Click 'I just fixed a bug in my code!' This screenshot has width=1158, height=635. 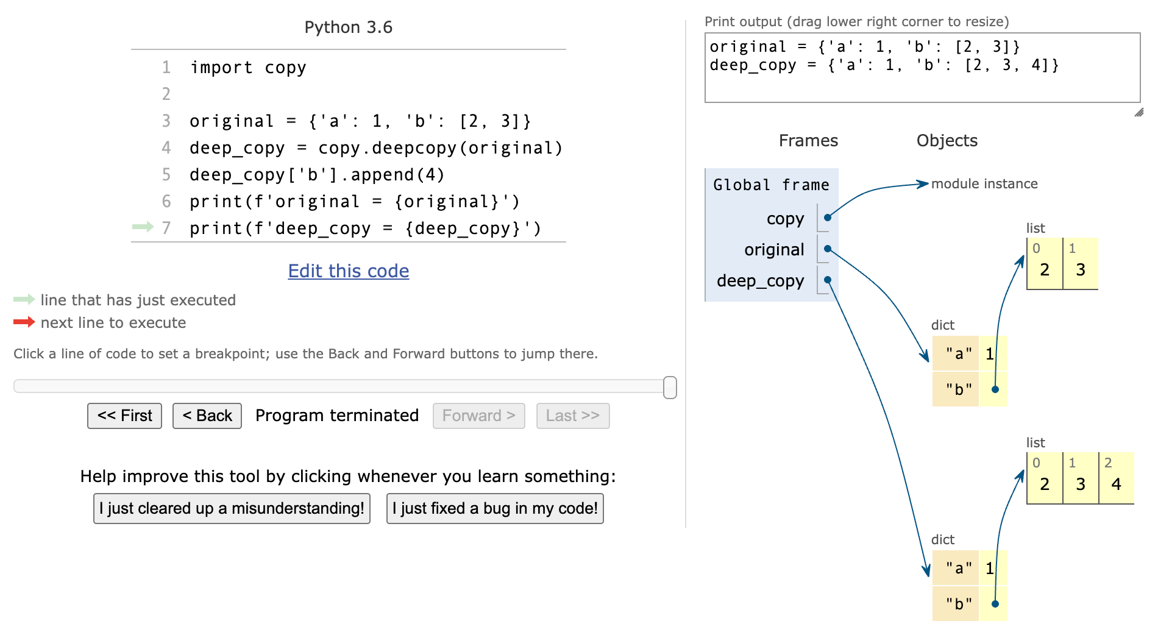(495, 508)
